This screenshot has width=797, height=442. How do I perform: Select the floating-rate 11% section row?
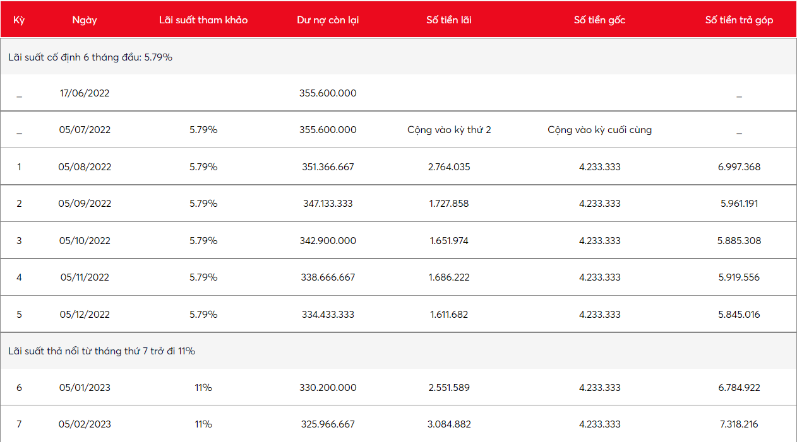coord(102,351)
